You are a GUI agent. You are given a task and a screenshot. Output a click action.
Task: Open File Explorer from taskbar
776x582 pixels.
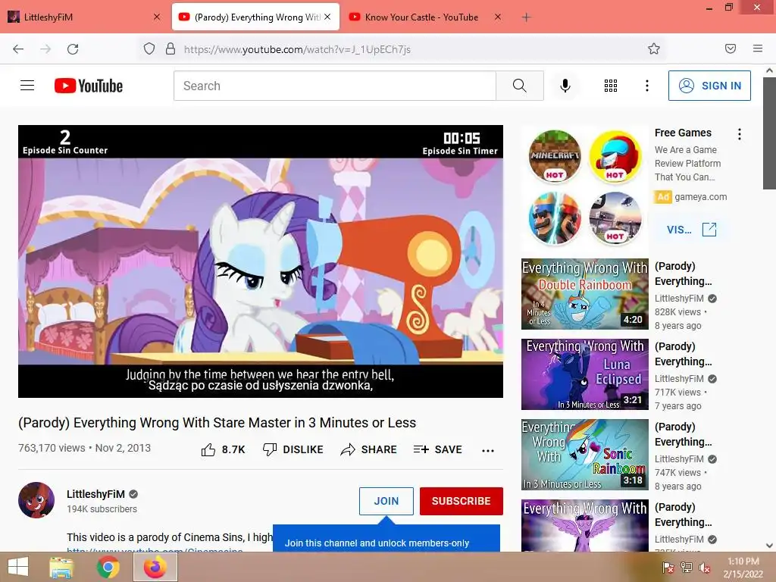pyautogui.click(x=61, y=567)
